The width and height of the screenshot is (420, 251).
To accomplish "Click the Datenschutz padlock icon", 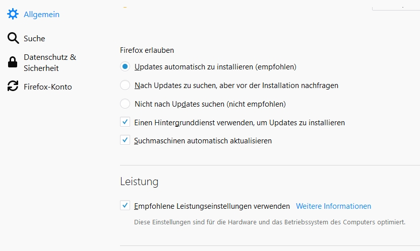I will 13,62.
